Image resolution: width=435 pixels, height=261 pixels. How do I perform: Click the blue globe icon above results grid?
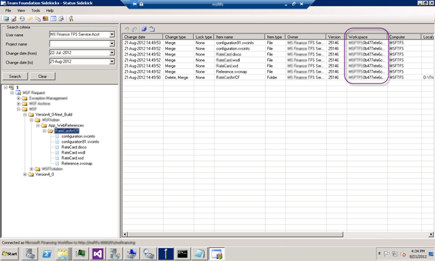[144, 29]
